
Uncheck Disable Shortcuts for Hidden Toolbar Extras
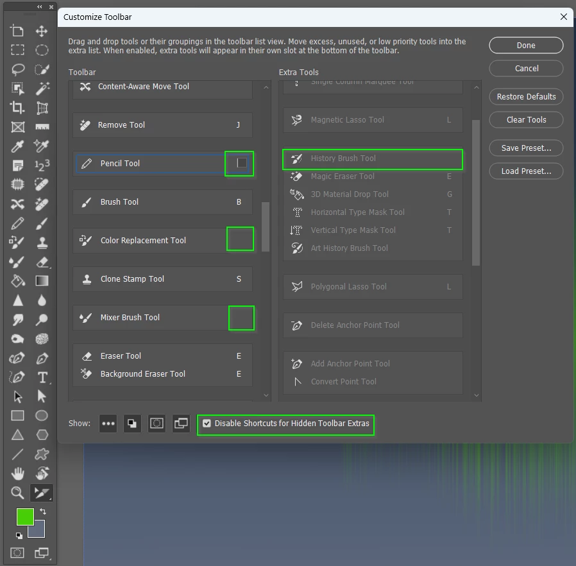207,424
